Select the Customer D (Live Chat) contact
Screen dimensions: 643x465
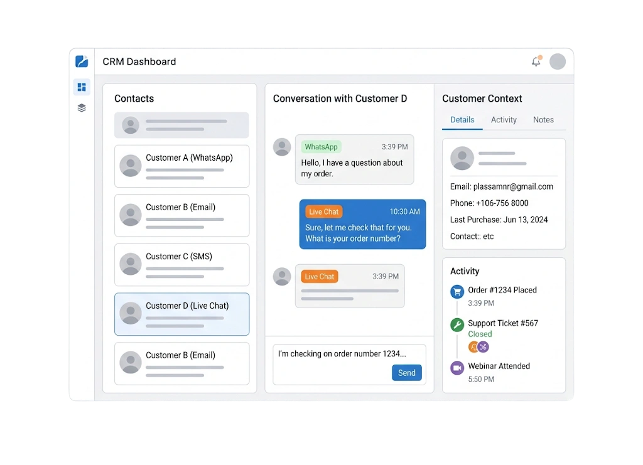click(181, 314)
